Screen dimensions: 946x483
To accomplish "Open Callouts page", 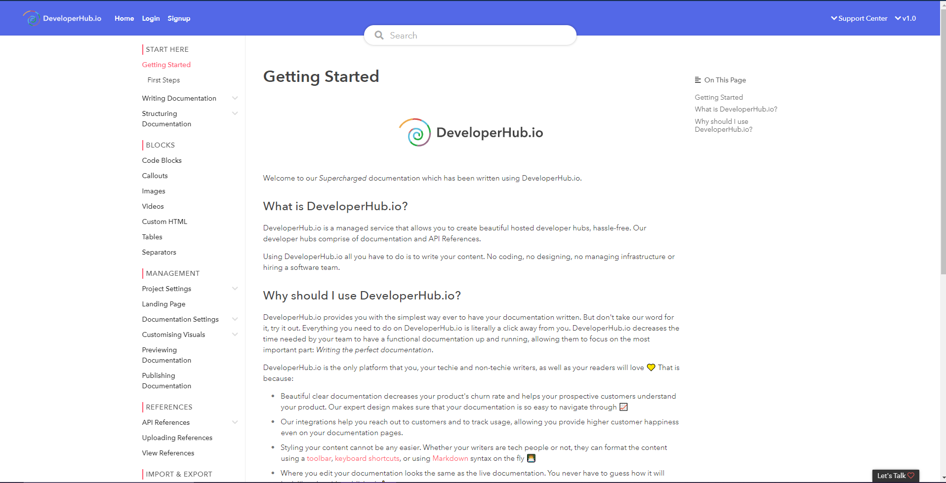I will tap(155, 176).
